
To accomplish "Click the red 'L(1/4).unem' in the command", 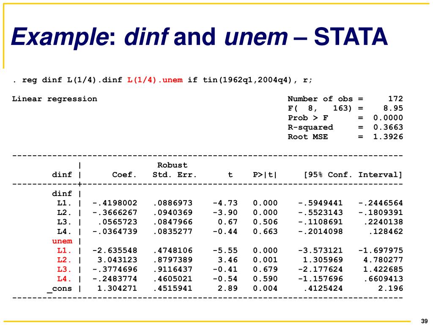I will pyautogui.click(x=155, y=80).
